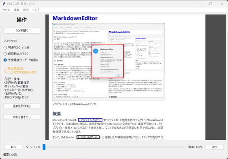Viewport: 228px width, 159px height.
Task: Click the 概要 section heading
Action: pyautogui.click(x=57, y=114)
